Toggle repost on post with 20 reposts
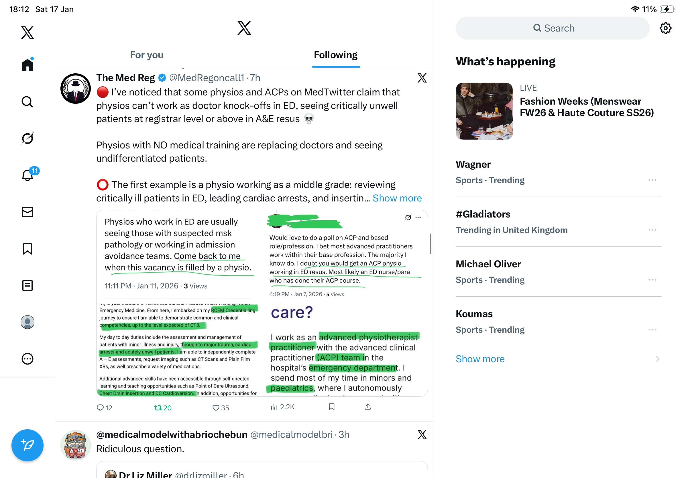Viewport: 684px width, 478px height. coord(163,408)
